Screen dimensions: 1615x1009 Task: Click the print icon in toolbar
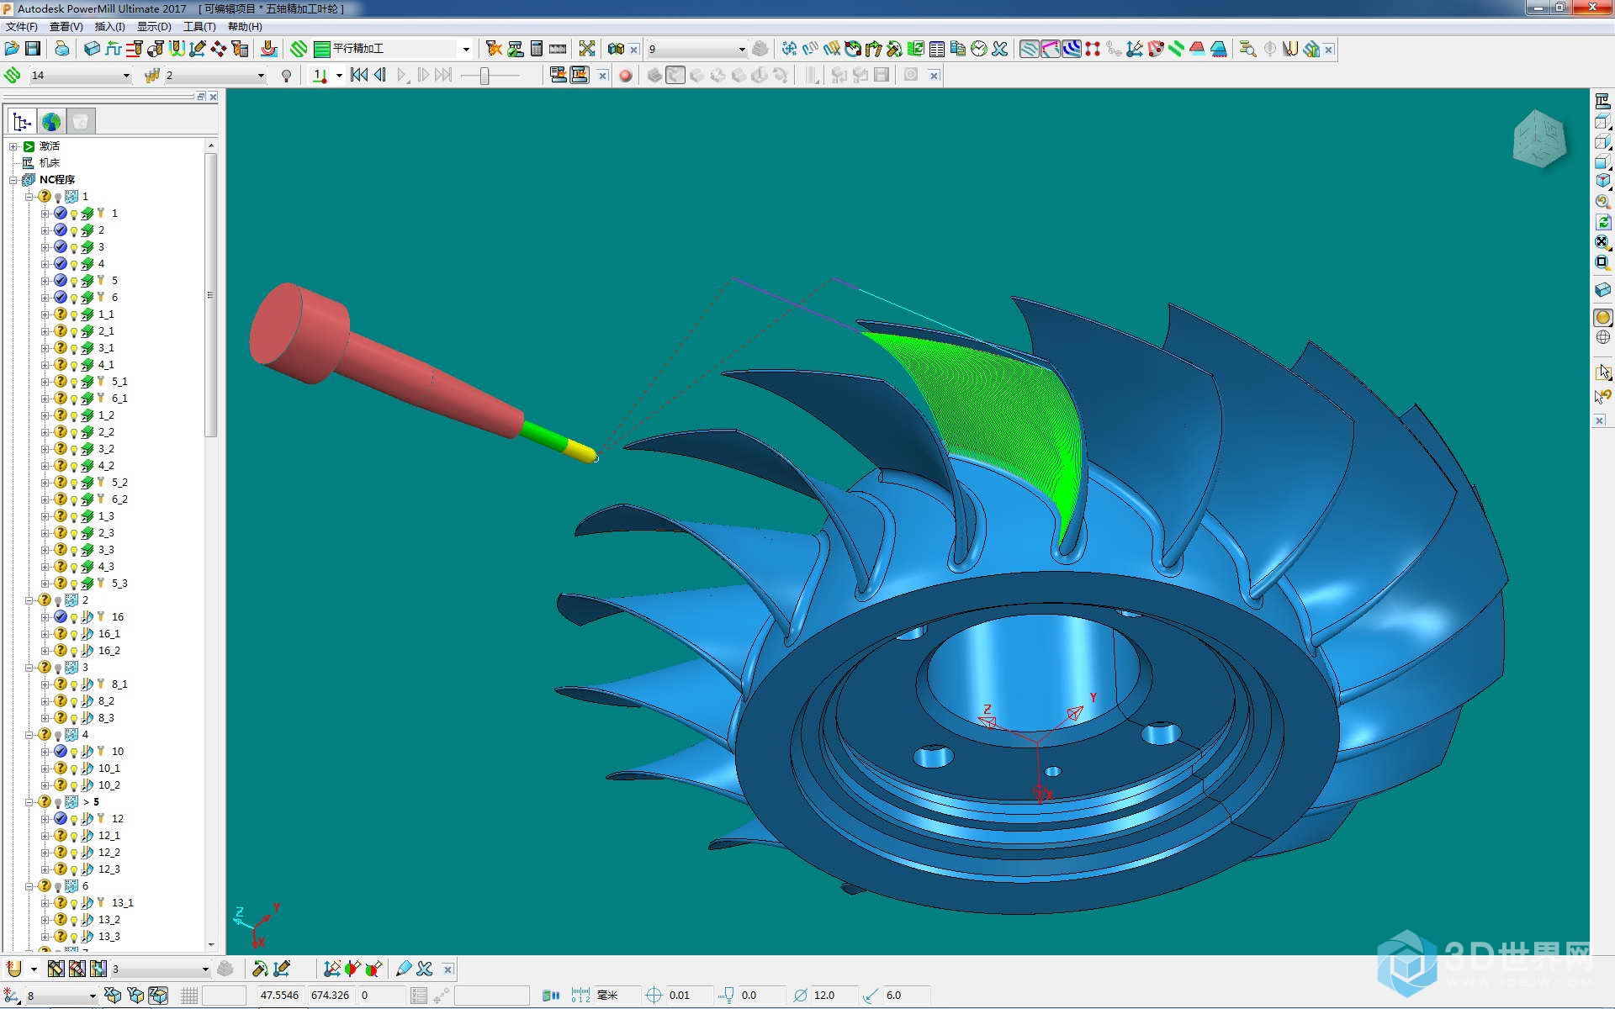61,49
